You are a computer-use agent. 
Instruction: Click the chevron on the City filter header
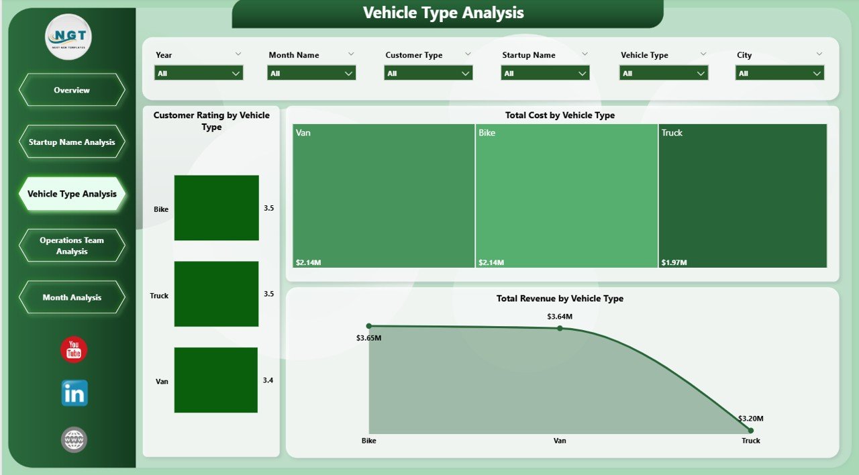coord(819,54)
